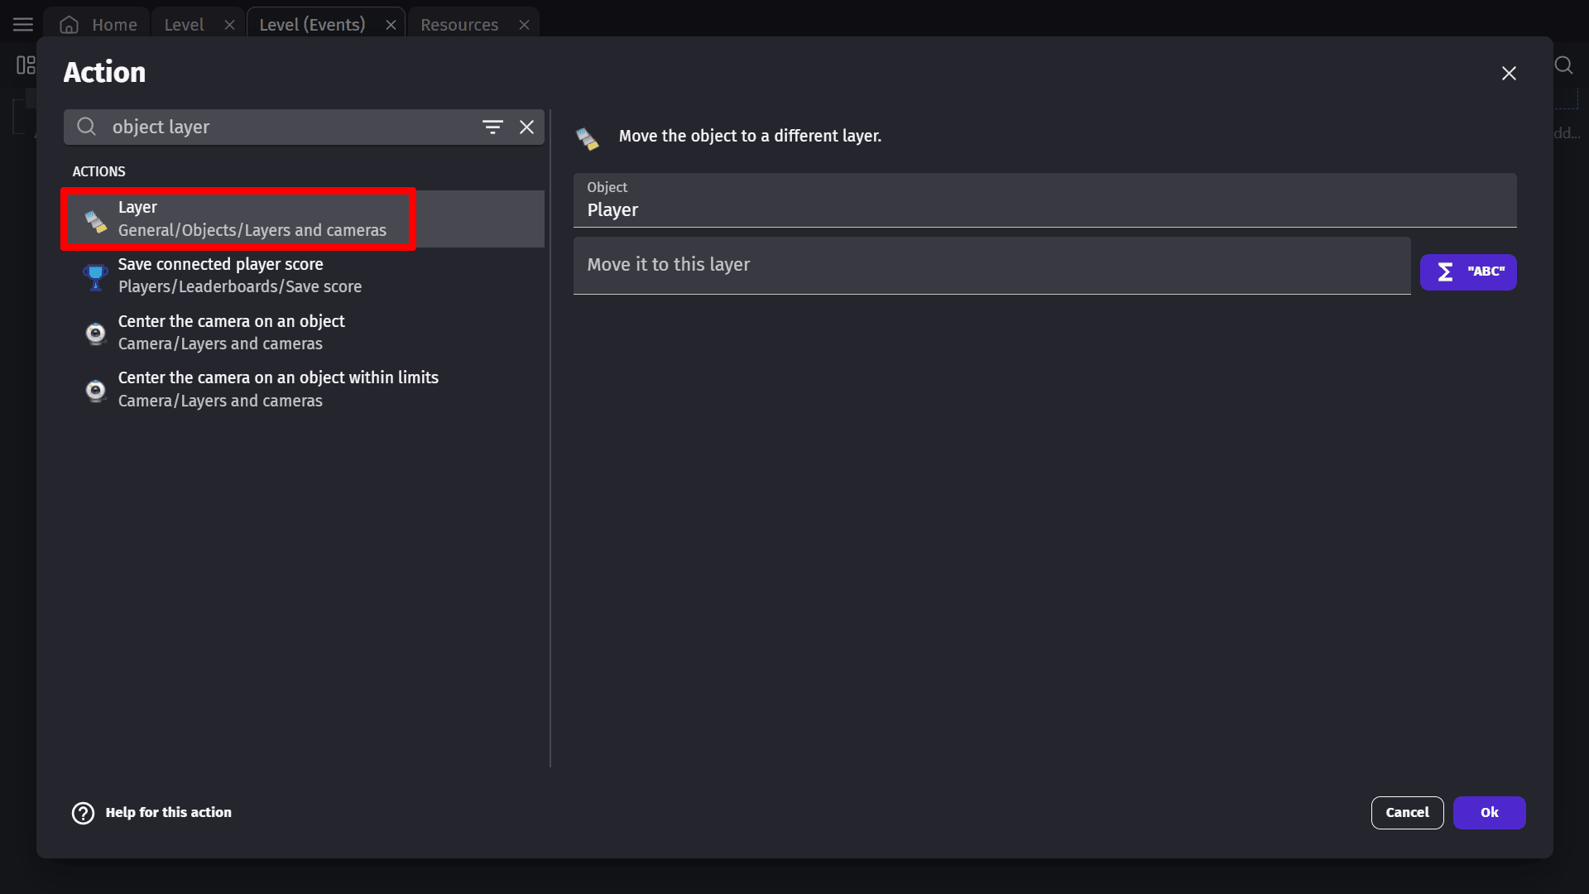Confirm with the Ok button

pos(1489,813)
